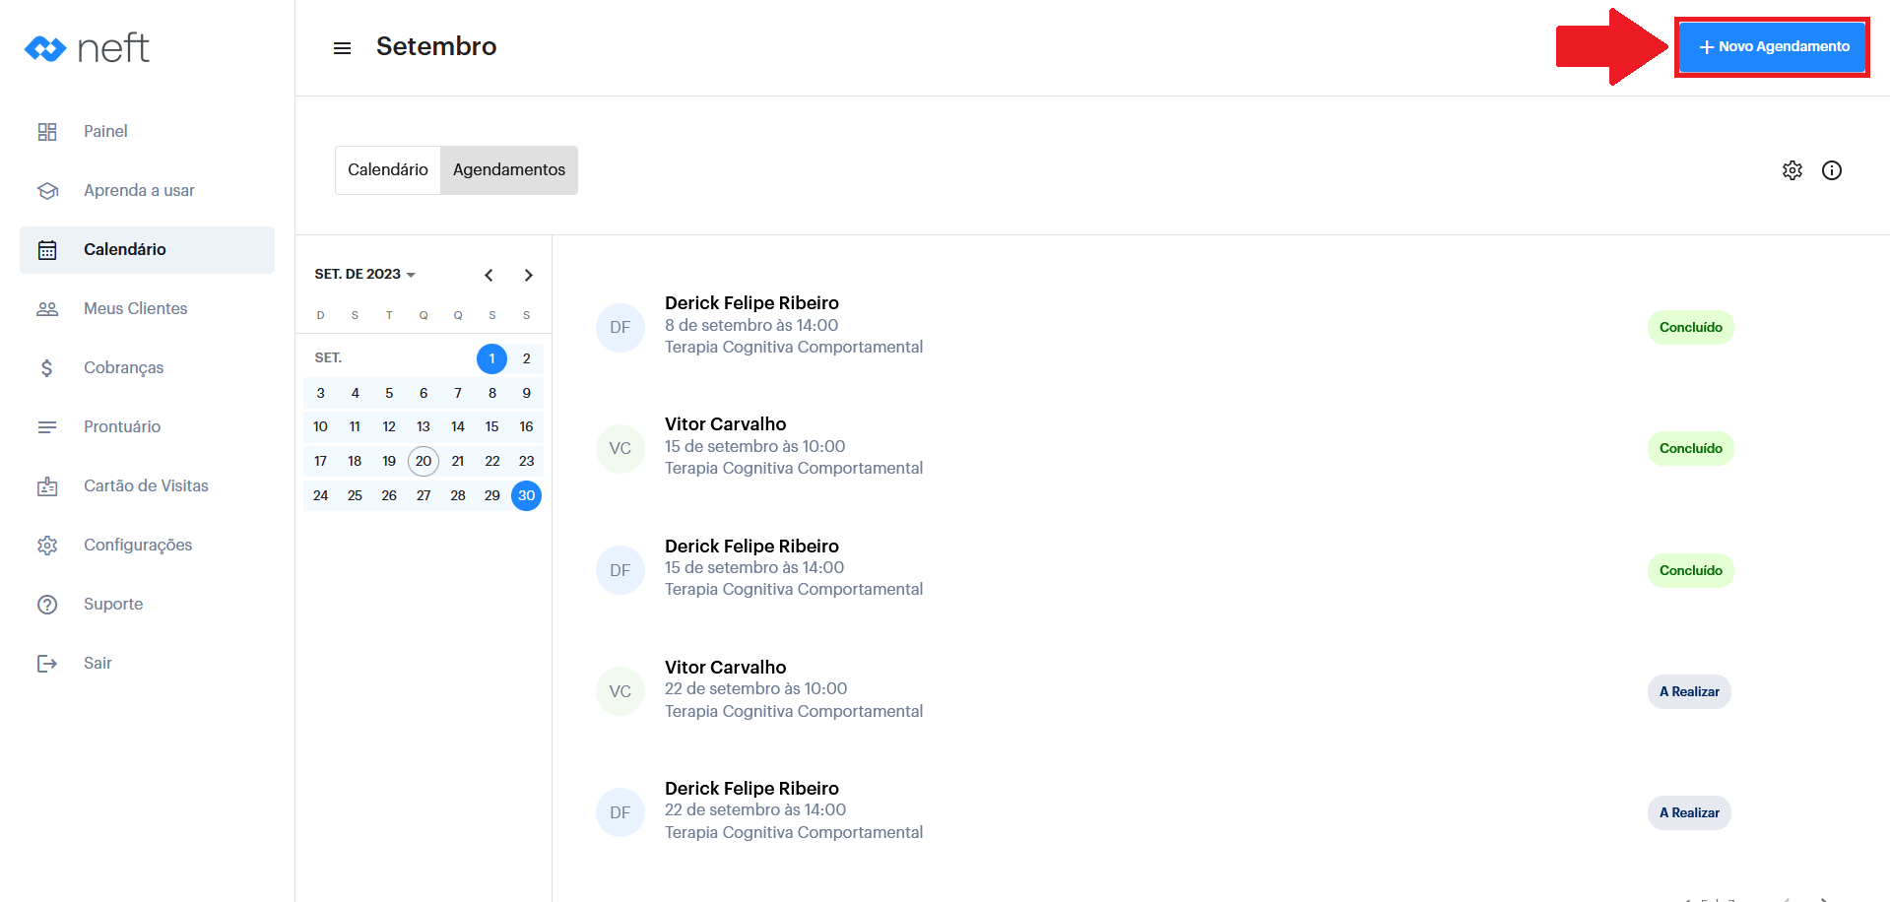Expand the SET. DE 2023 month picker
The image size is (1890, 902).
[364, 275]
